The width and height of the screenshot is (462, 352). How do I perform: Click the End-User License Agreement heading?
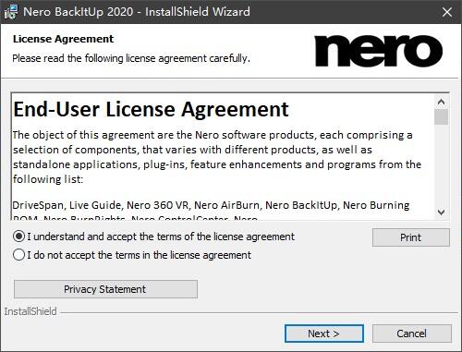151,109
